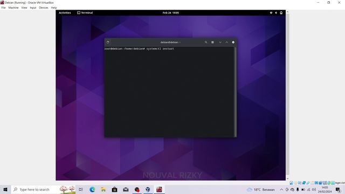Viewport: 345px width, 194px height.
Task: Open Windows Task View
Action: [81, 189]
